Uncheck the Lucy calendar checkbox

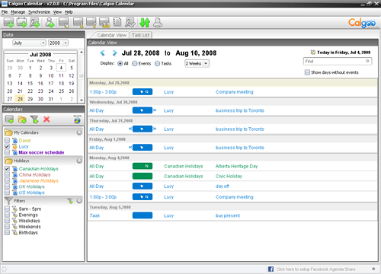7,146
